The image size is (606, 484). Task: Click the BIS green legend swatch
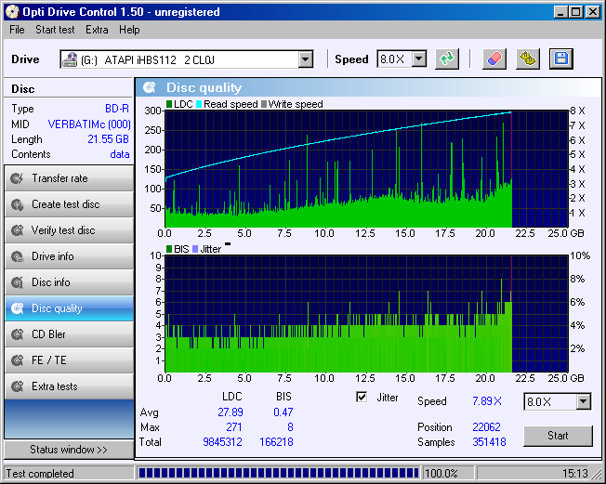(169, 249)
